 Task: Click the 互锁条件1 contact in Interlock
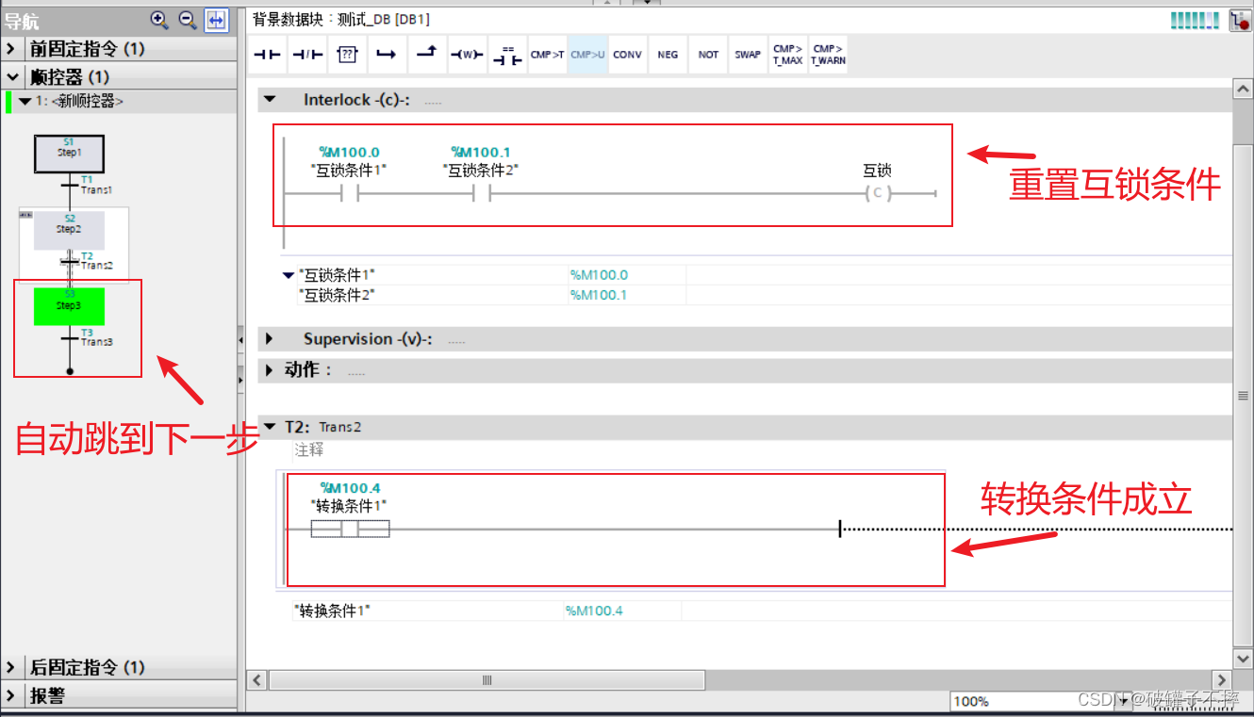[349, 194]
